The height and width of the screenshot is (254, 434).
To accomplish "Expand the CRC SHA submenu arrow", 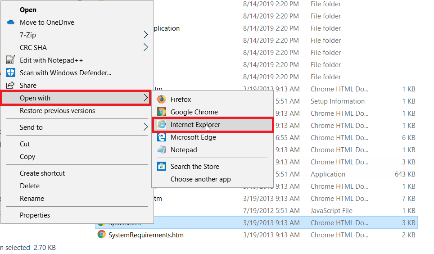I will [145, 48].
